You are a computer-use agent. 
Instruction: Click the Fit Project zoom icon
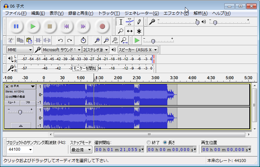click(x=124, y=40)
